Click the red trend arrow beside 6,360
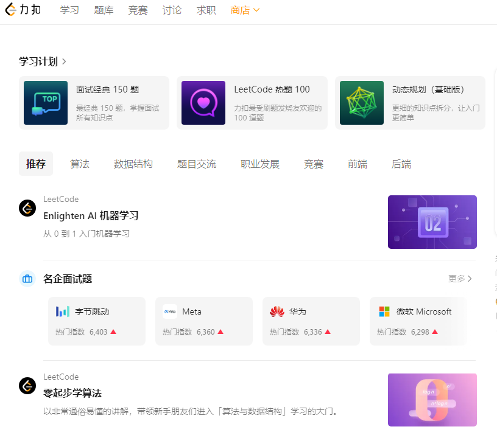The image size is (497, 435). pyautogui.click(x=220, y=332)
